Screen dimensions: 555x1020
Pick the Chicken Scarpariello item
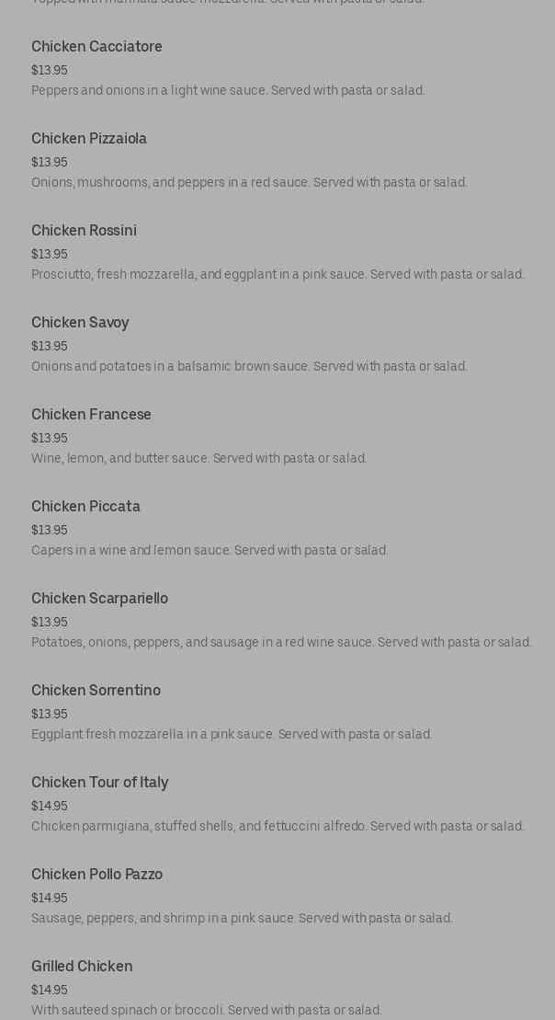99,599
